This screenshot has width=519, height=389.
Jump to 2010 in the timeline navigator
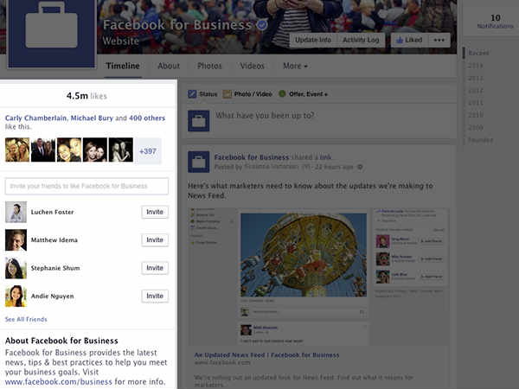click(475, 115)
